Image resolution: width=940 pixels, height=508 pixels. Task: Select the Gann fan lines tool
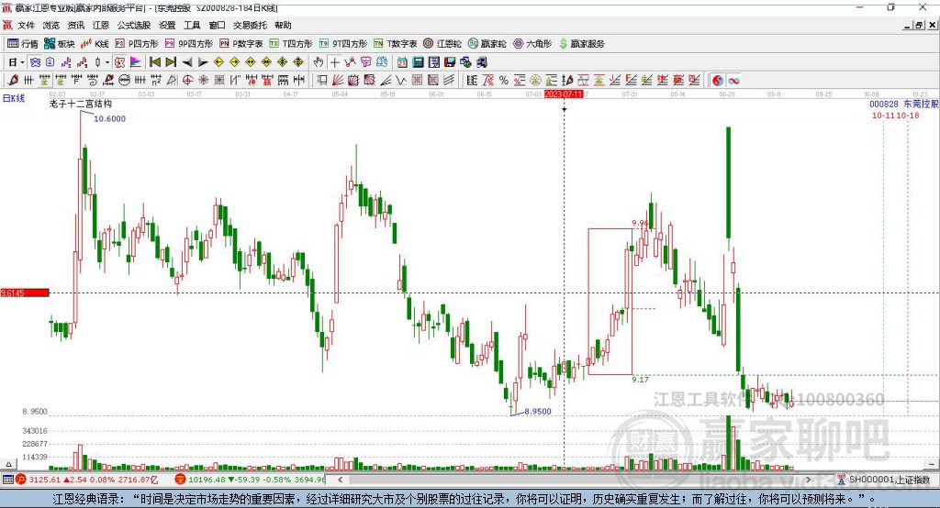(338, 81)
